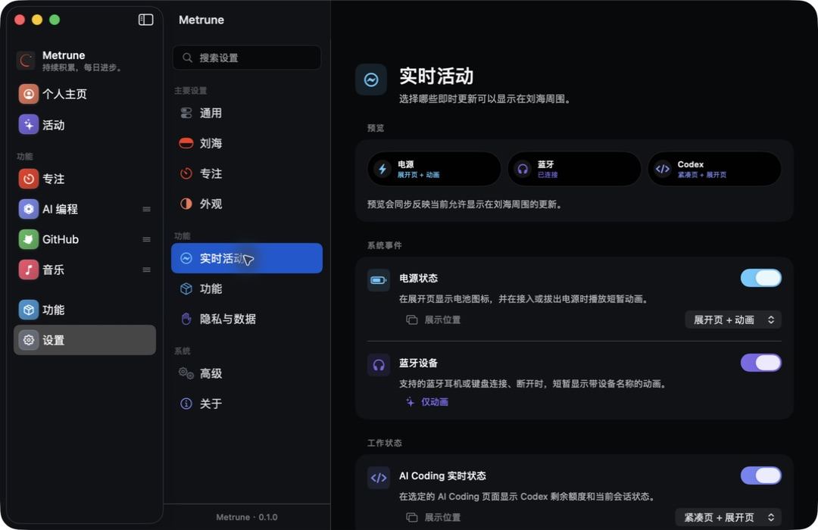Click the reorder handle beside 音乐

click(x=147, y=270)
